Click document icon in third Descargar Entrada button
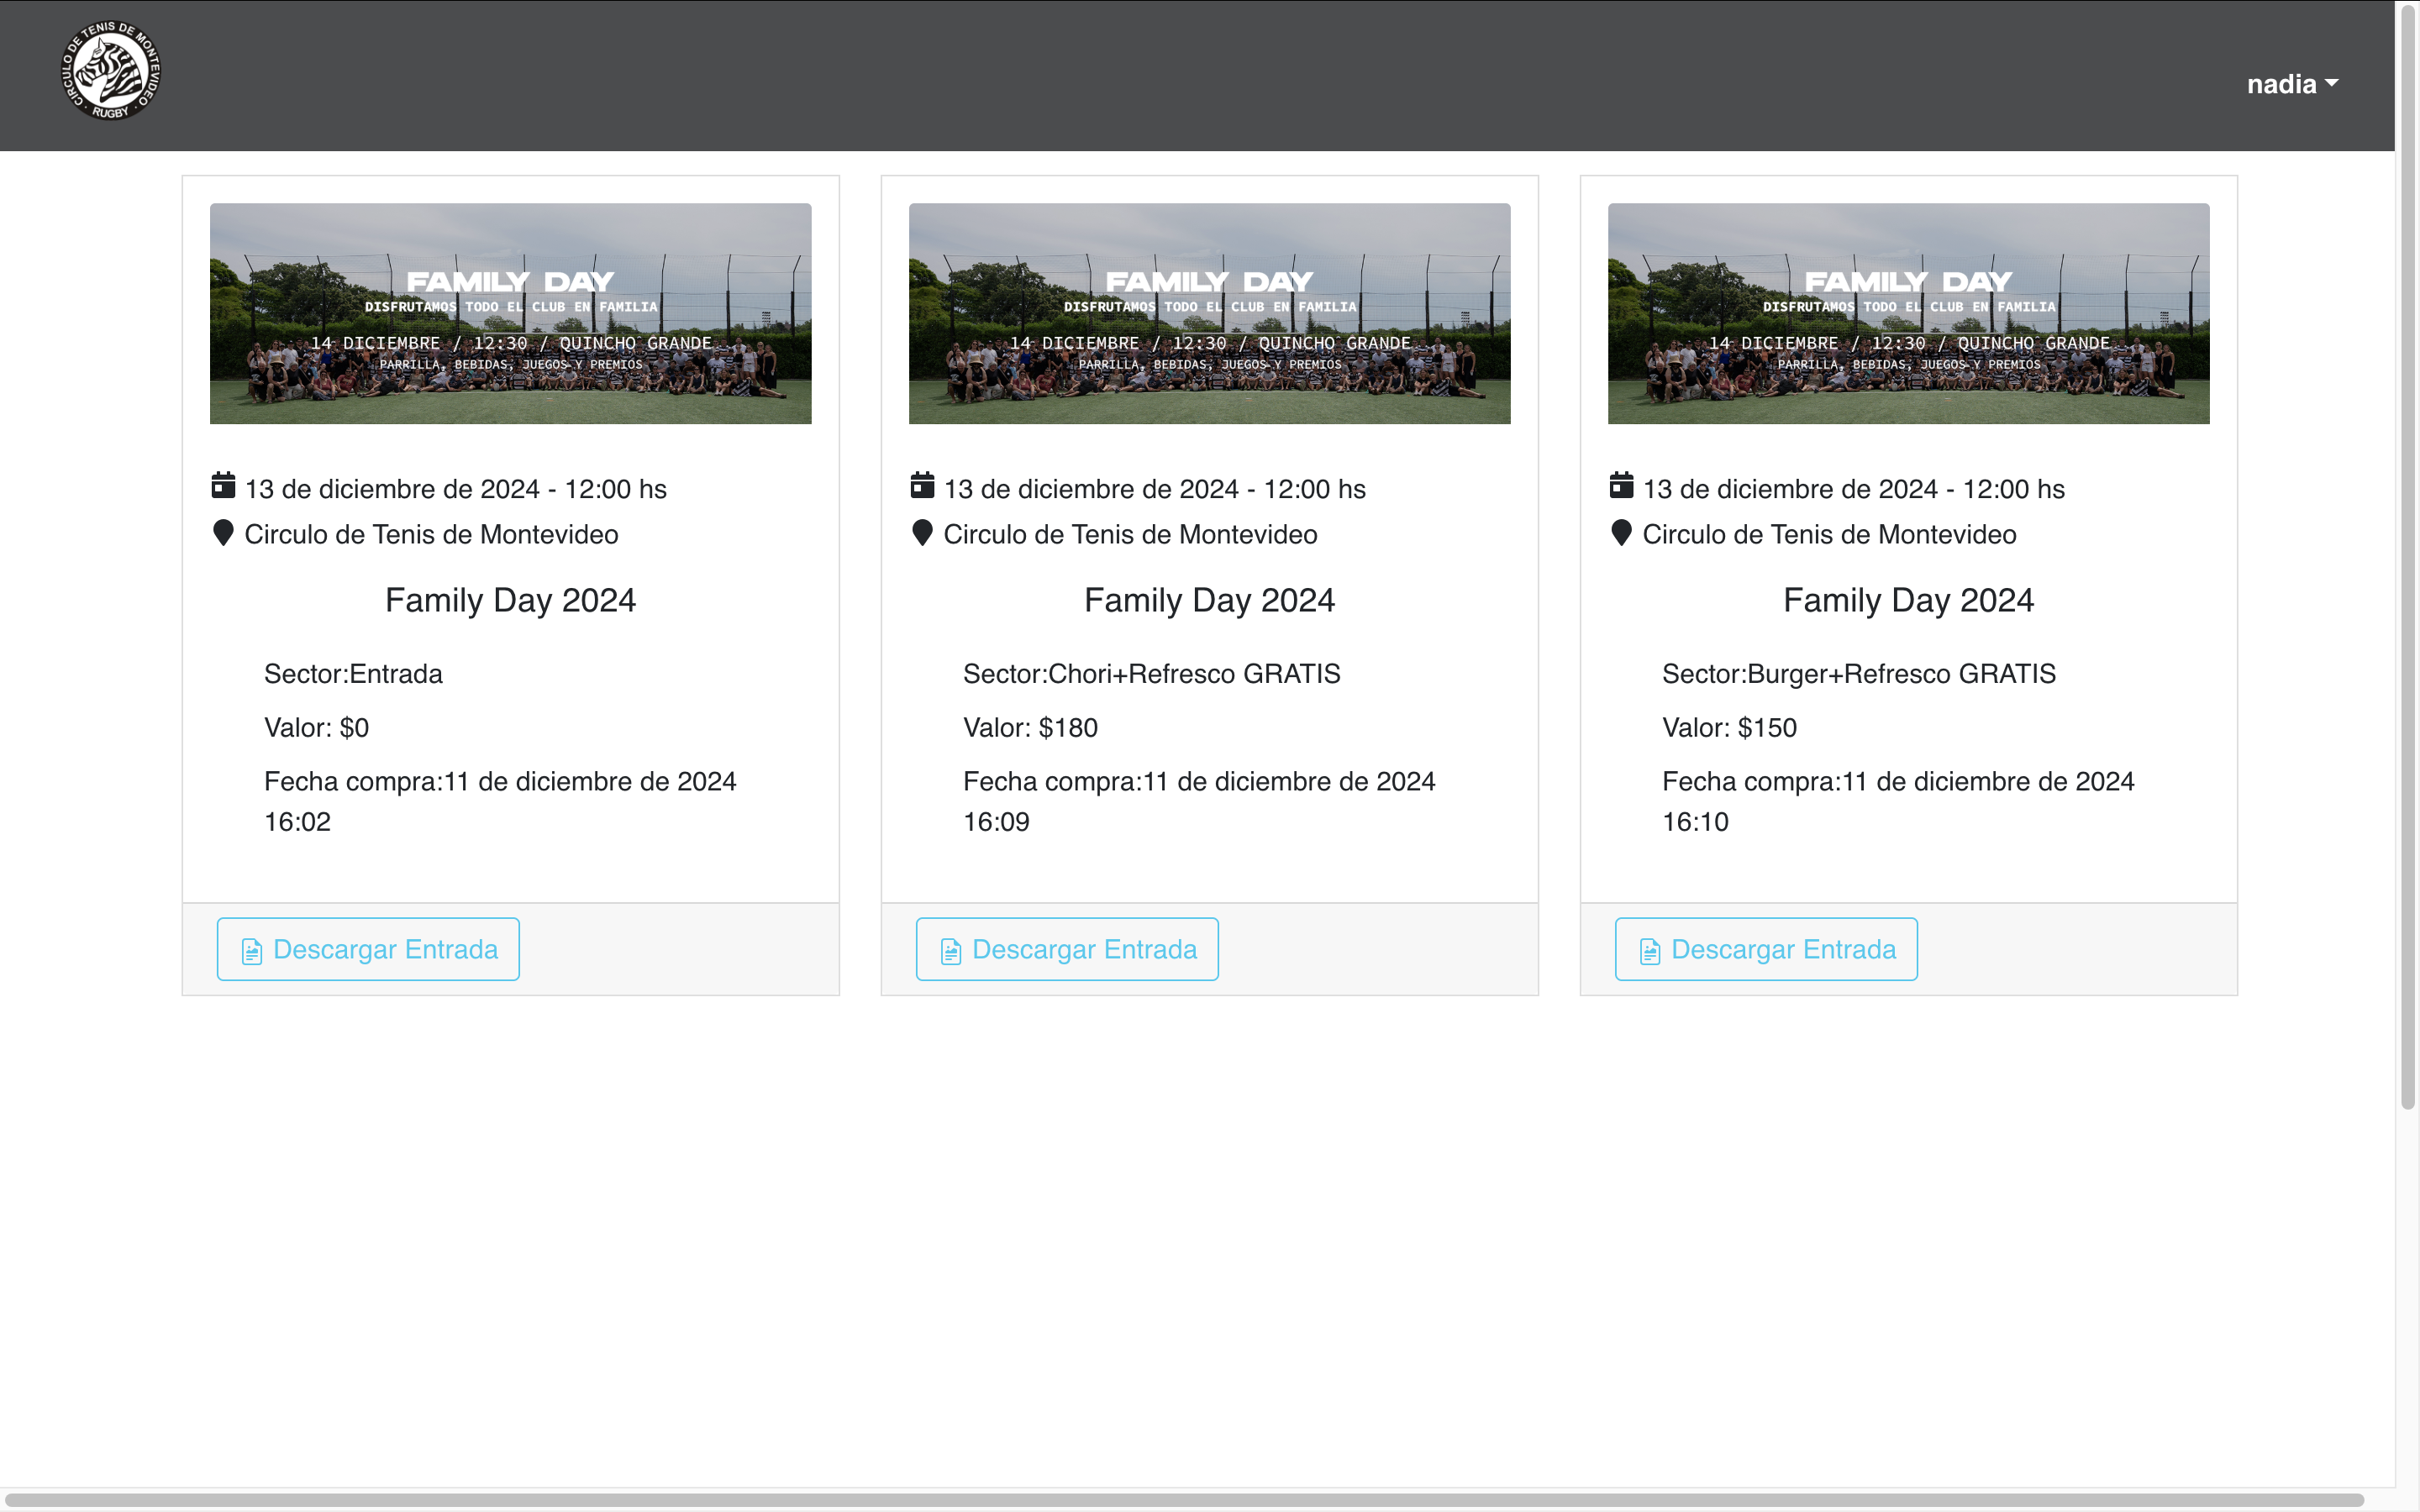Image resolution: width=2420 pixels, height=1512 pixels. pos(1650,951)
